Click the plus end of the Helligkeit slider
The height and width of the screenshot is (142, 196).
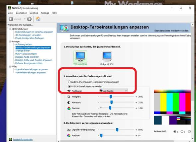136,97
